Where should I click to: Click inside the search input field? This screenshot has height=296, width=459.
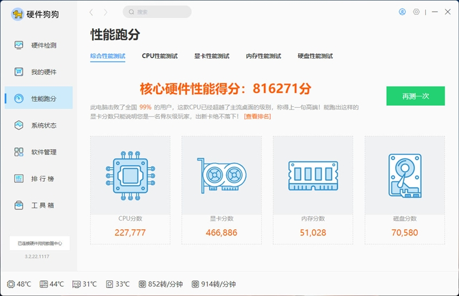(157, 12)
